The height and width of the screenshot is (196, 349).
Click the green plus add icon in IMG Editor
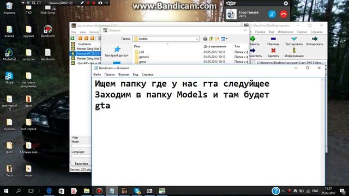click(252, 39)
